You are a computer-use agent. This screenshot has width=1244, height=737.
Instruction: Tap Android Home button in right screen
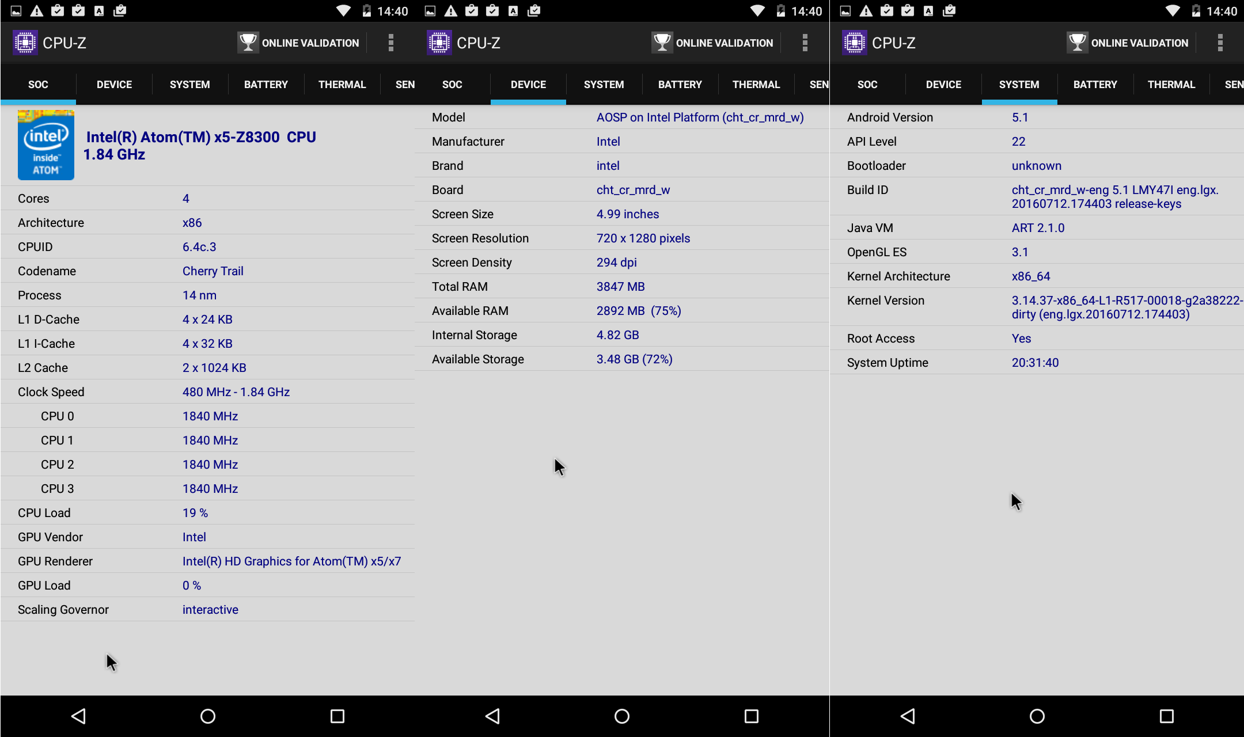point(1037,716)
